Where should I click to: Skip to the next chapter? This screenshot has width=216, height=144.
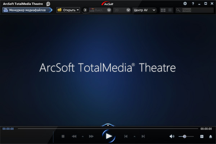pos(143,136)
